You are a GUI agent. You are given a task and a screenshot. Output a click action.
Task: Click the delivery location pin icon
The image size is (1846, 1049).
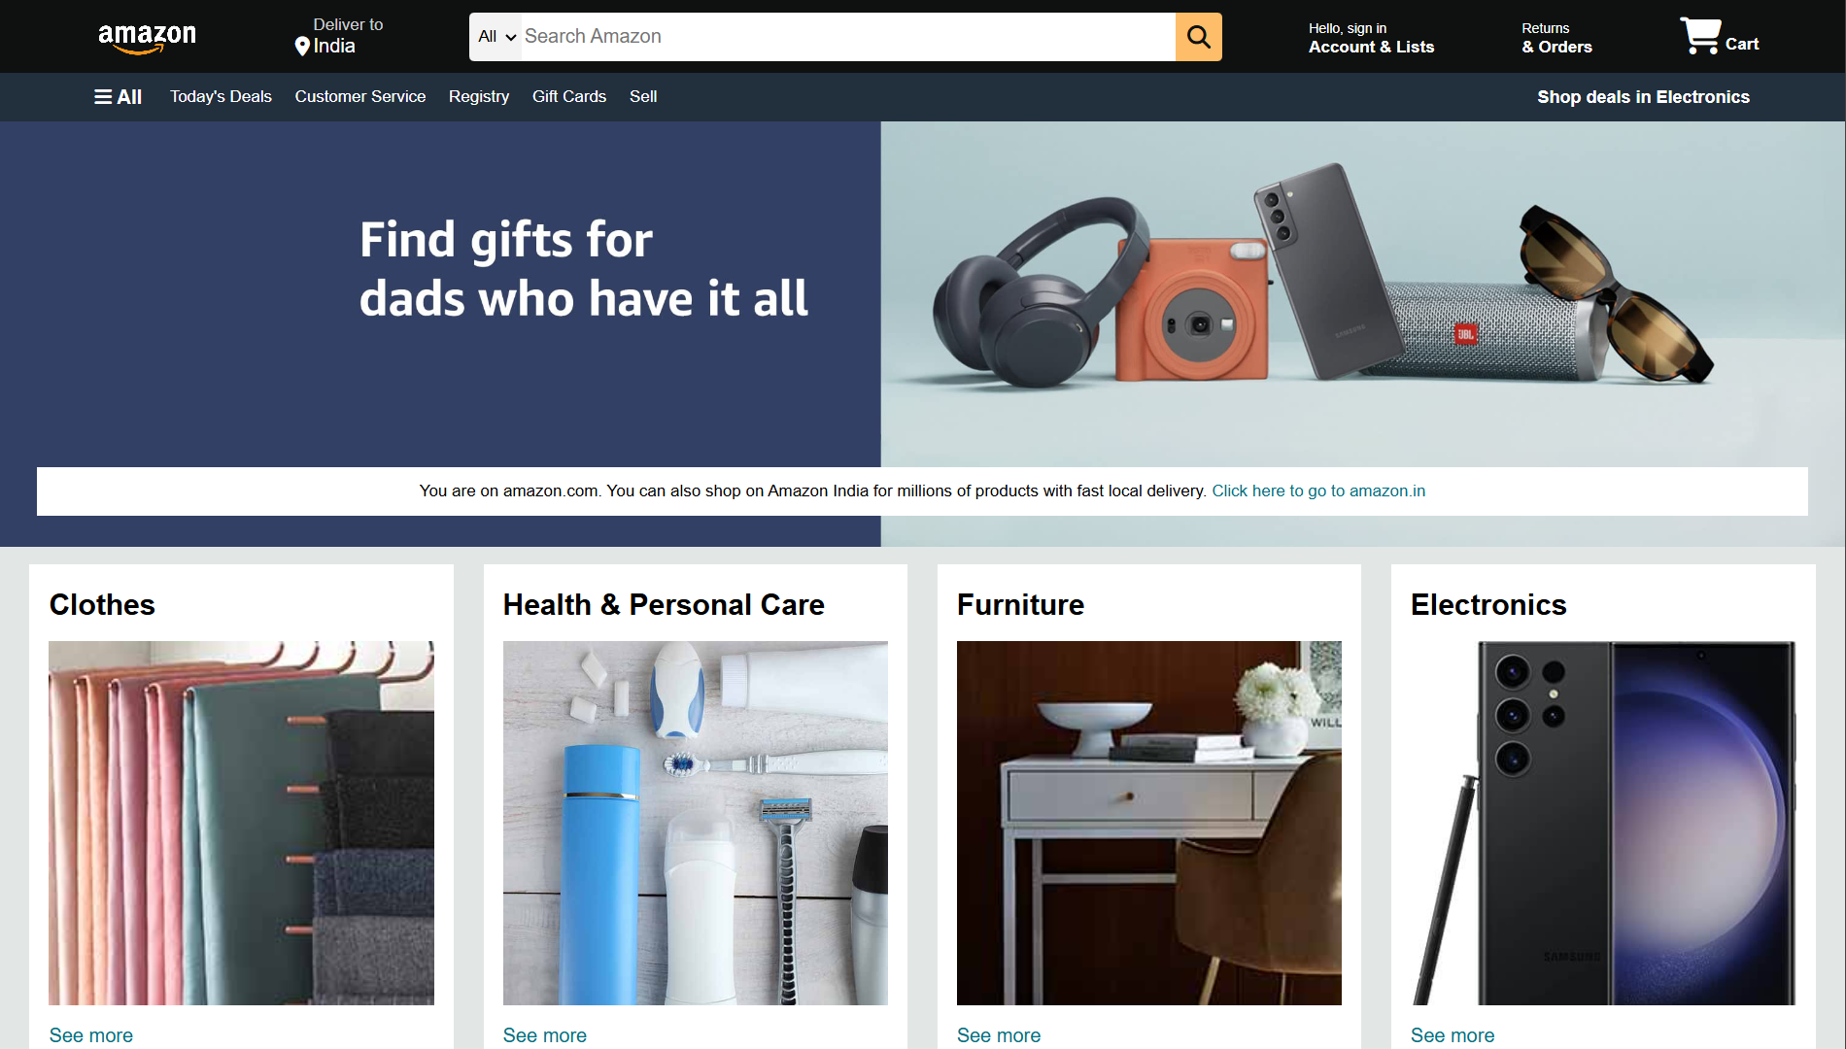click(302, 47)
